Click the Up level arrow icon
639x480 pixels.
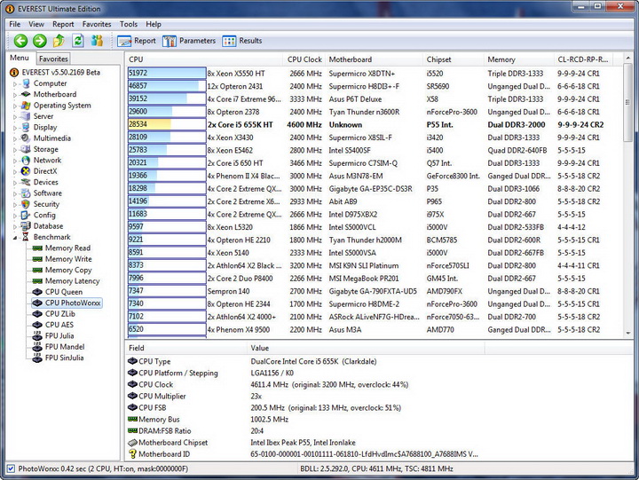59,41
